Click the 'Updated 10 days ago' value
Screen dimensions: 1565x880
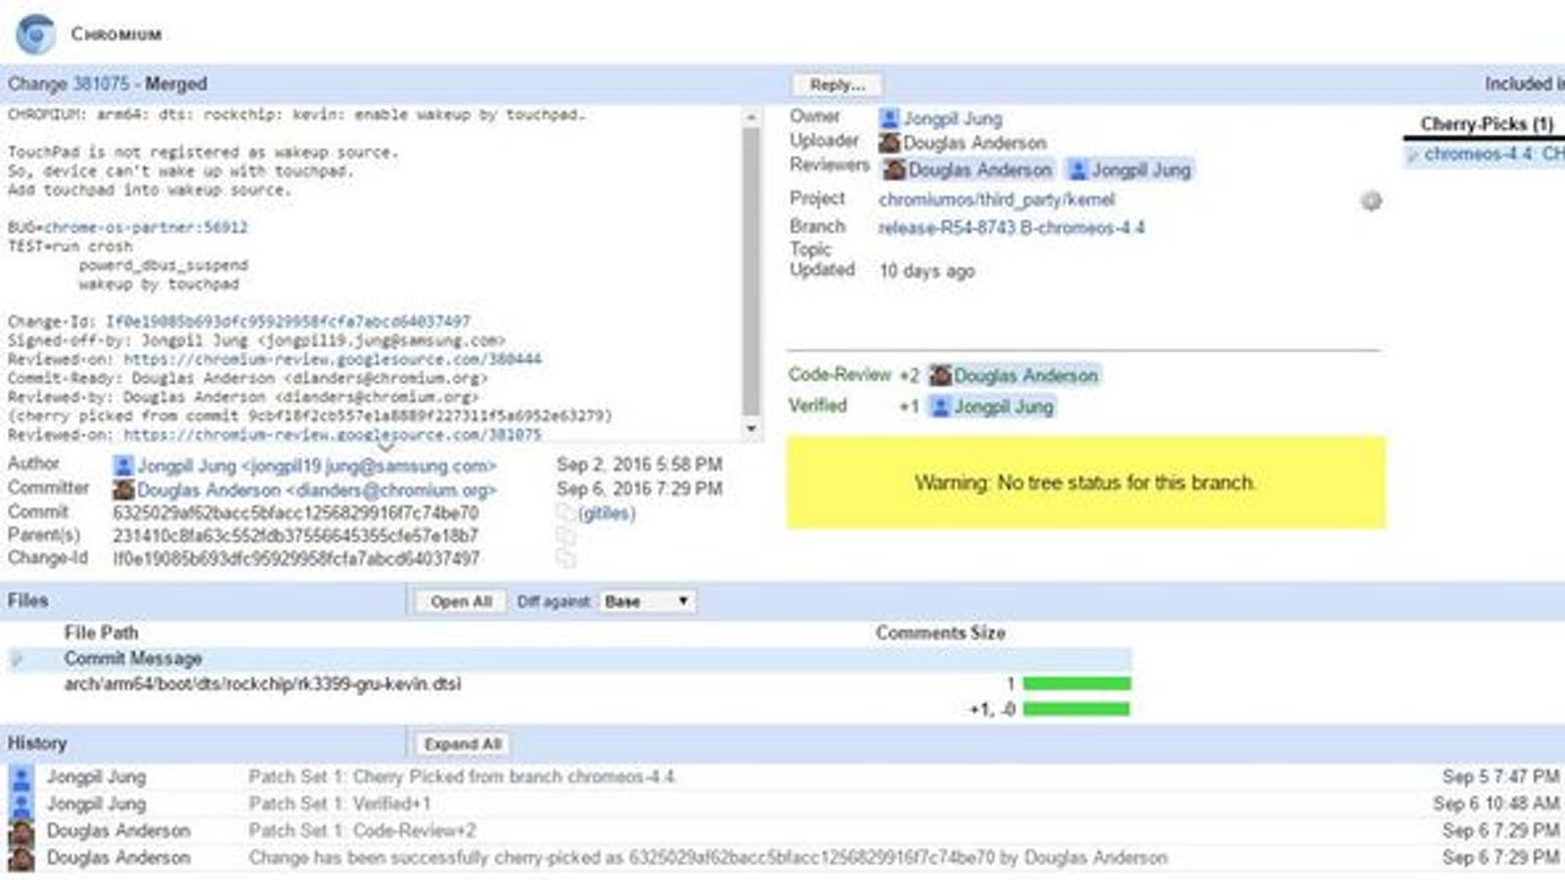tap(926, 271)
